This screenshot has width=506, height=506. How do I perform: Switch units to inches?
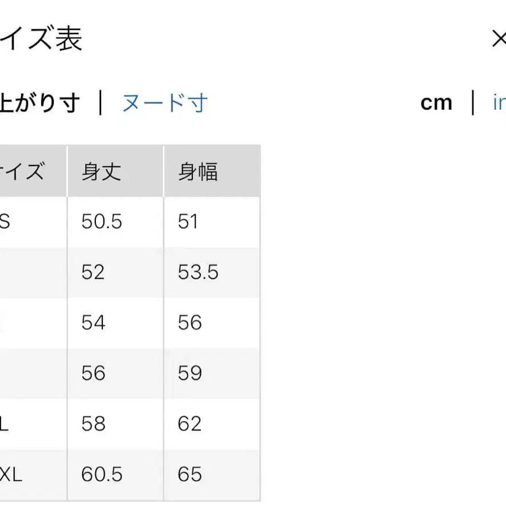[500, 102]
